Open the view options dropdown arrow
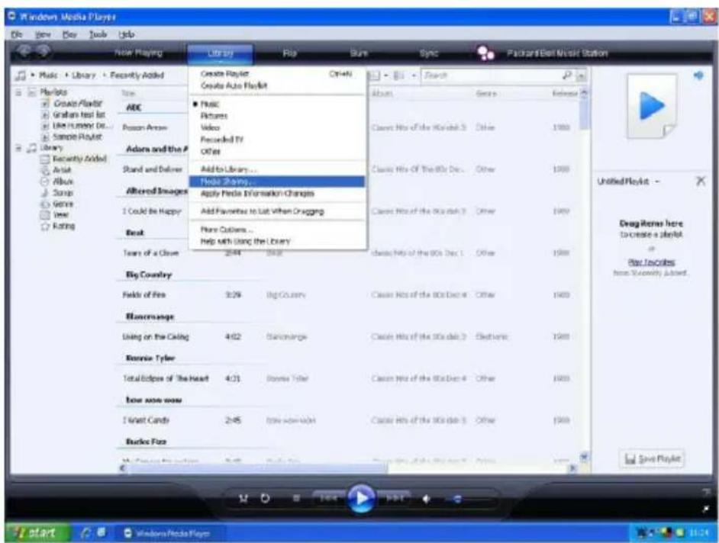 pyautogui.click(x=413, y=76)
